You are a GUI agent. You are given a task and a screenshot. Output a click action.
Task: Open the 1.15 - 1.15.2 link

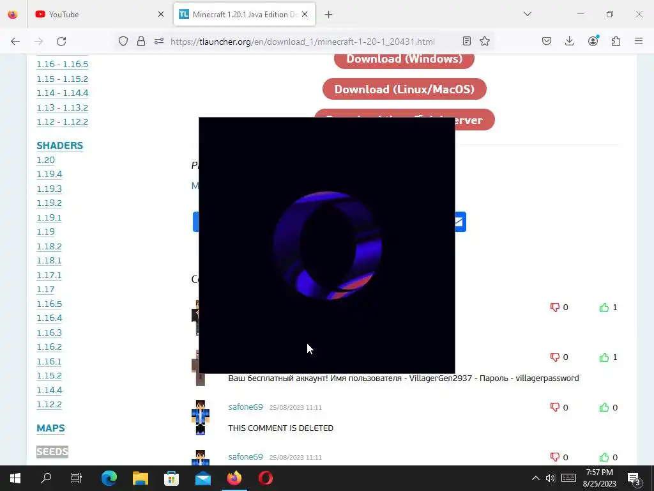coord(63,79)
